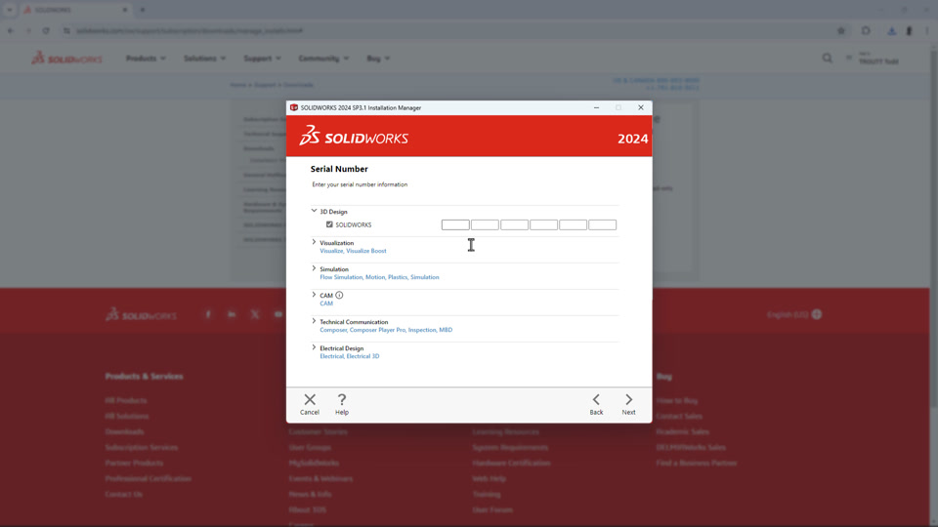Focus the fourth serial number box
The height and width of the screenshot is (527, 938).
tap(543, 224)
